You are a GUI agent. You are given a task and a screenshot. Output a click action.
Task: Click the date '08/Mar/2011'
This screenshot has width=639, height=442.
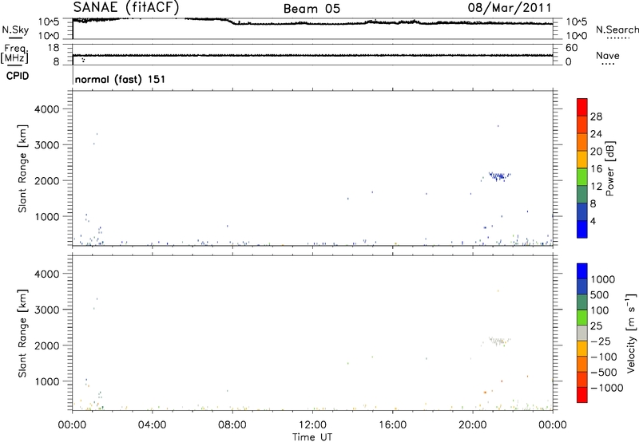click(510, 8)
